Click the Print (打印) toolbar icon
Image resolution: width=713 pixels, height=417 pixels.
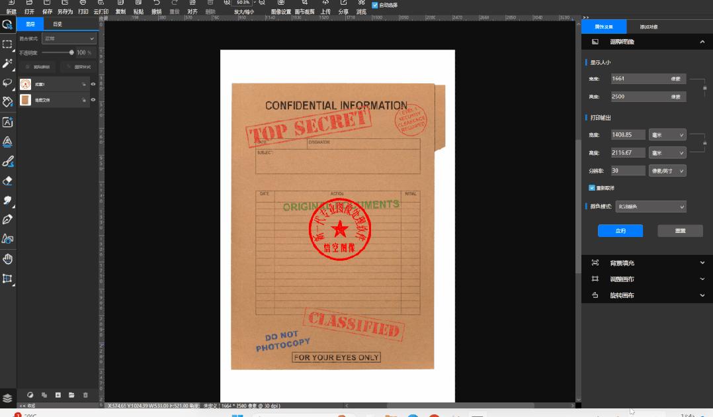(83, 7)
